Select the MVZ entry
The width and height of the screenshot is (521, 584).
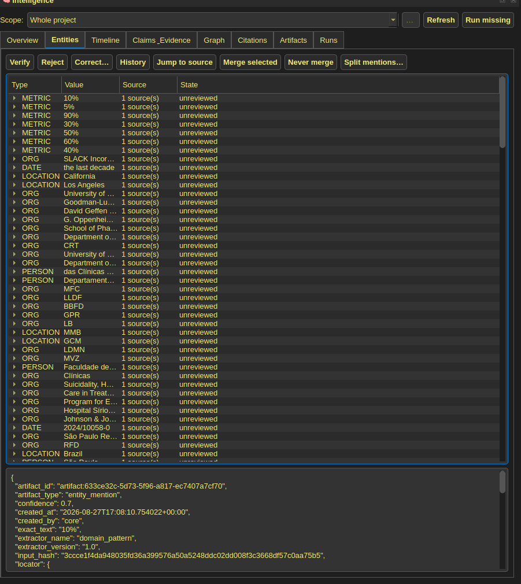(x=72, y=358)
